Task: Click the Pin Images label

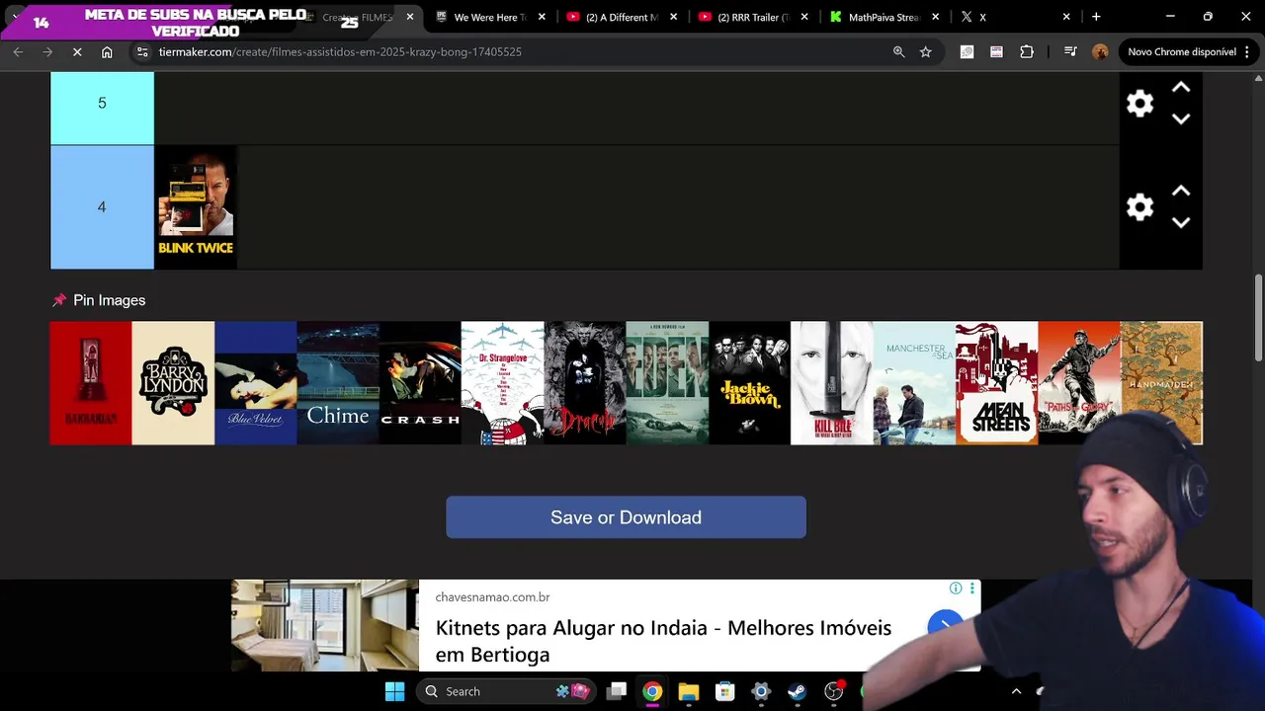Action: point(109,300)
